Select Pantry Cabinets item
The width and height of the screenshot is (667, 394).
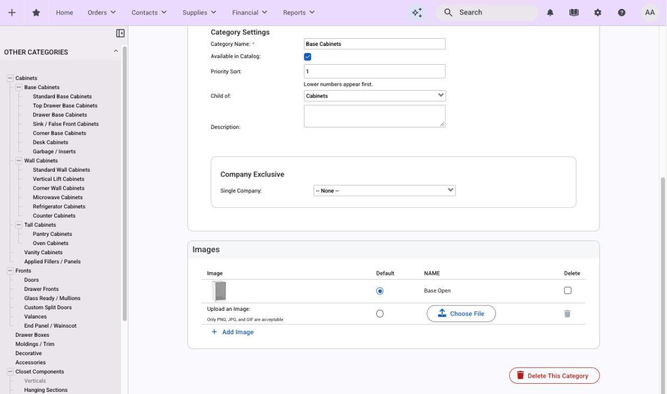52,234
